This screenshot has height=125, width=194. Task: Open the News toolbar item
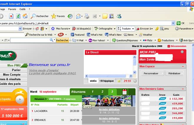tap(129, 35)
